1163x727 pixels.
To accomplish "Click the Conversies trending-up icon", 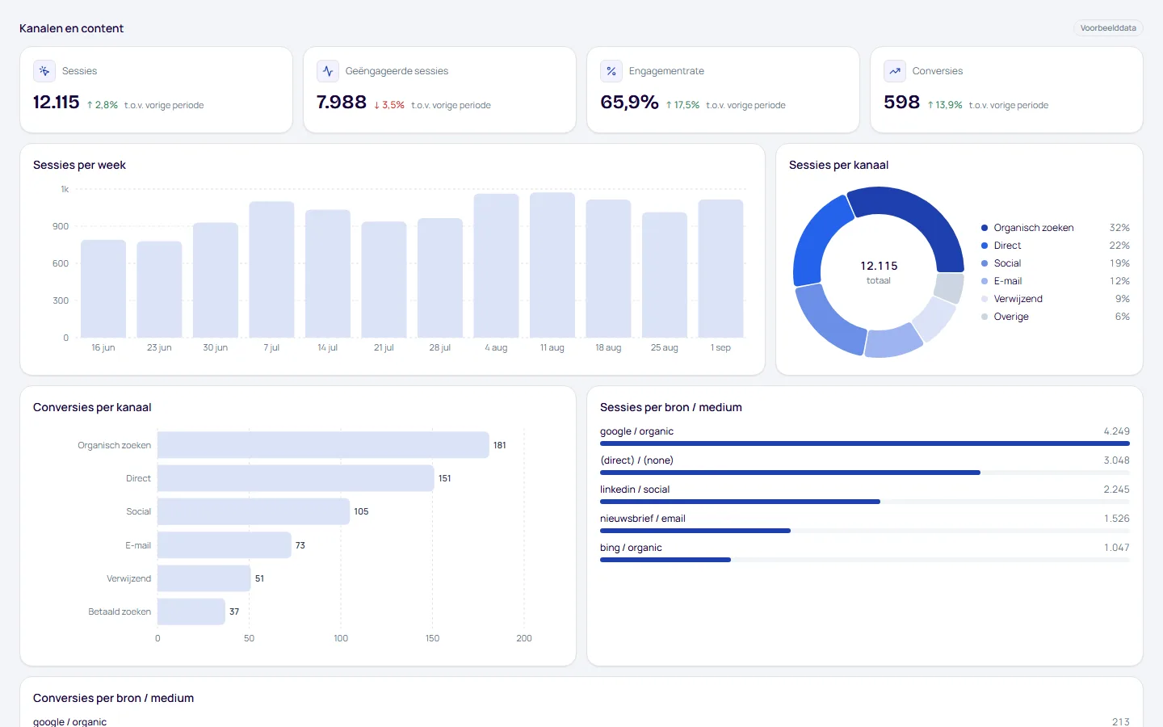I will tap(895, 71).
